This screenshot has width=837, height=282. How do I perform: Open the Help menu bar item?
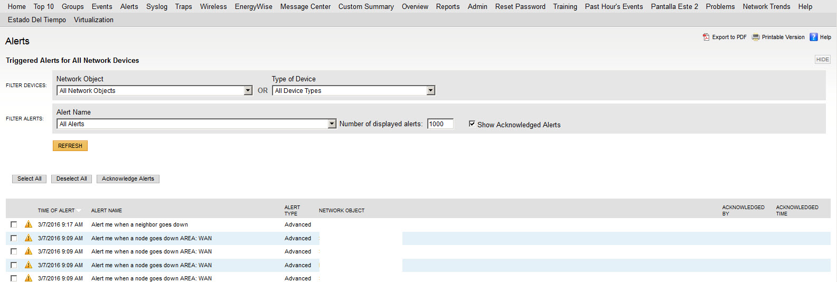(x=805, y=6)
